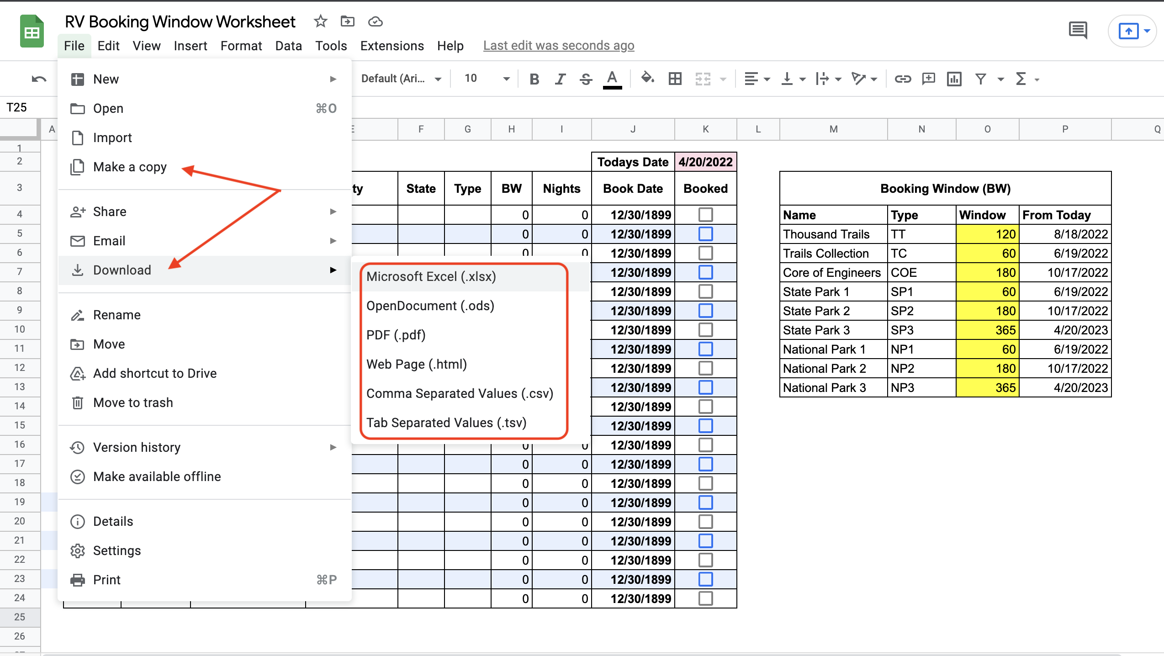Insert a comment from toolbar
Viewport: 1164px width, 656px height.
tap(928, 79)
